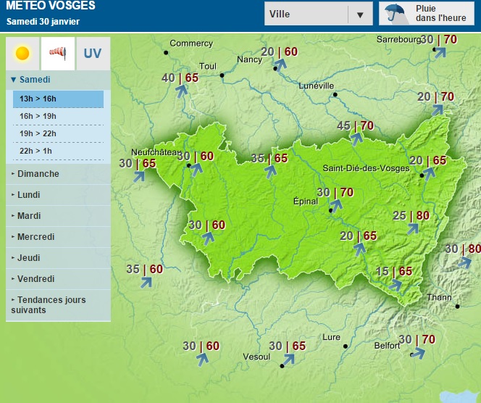Select the 13h > 16h time slot

58,99
